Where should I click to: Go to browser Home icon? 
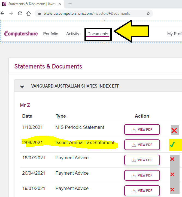[29, 13]
